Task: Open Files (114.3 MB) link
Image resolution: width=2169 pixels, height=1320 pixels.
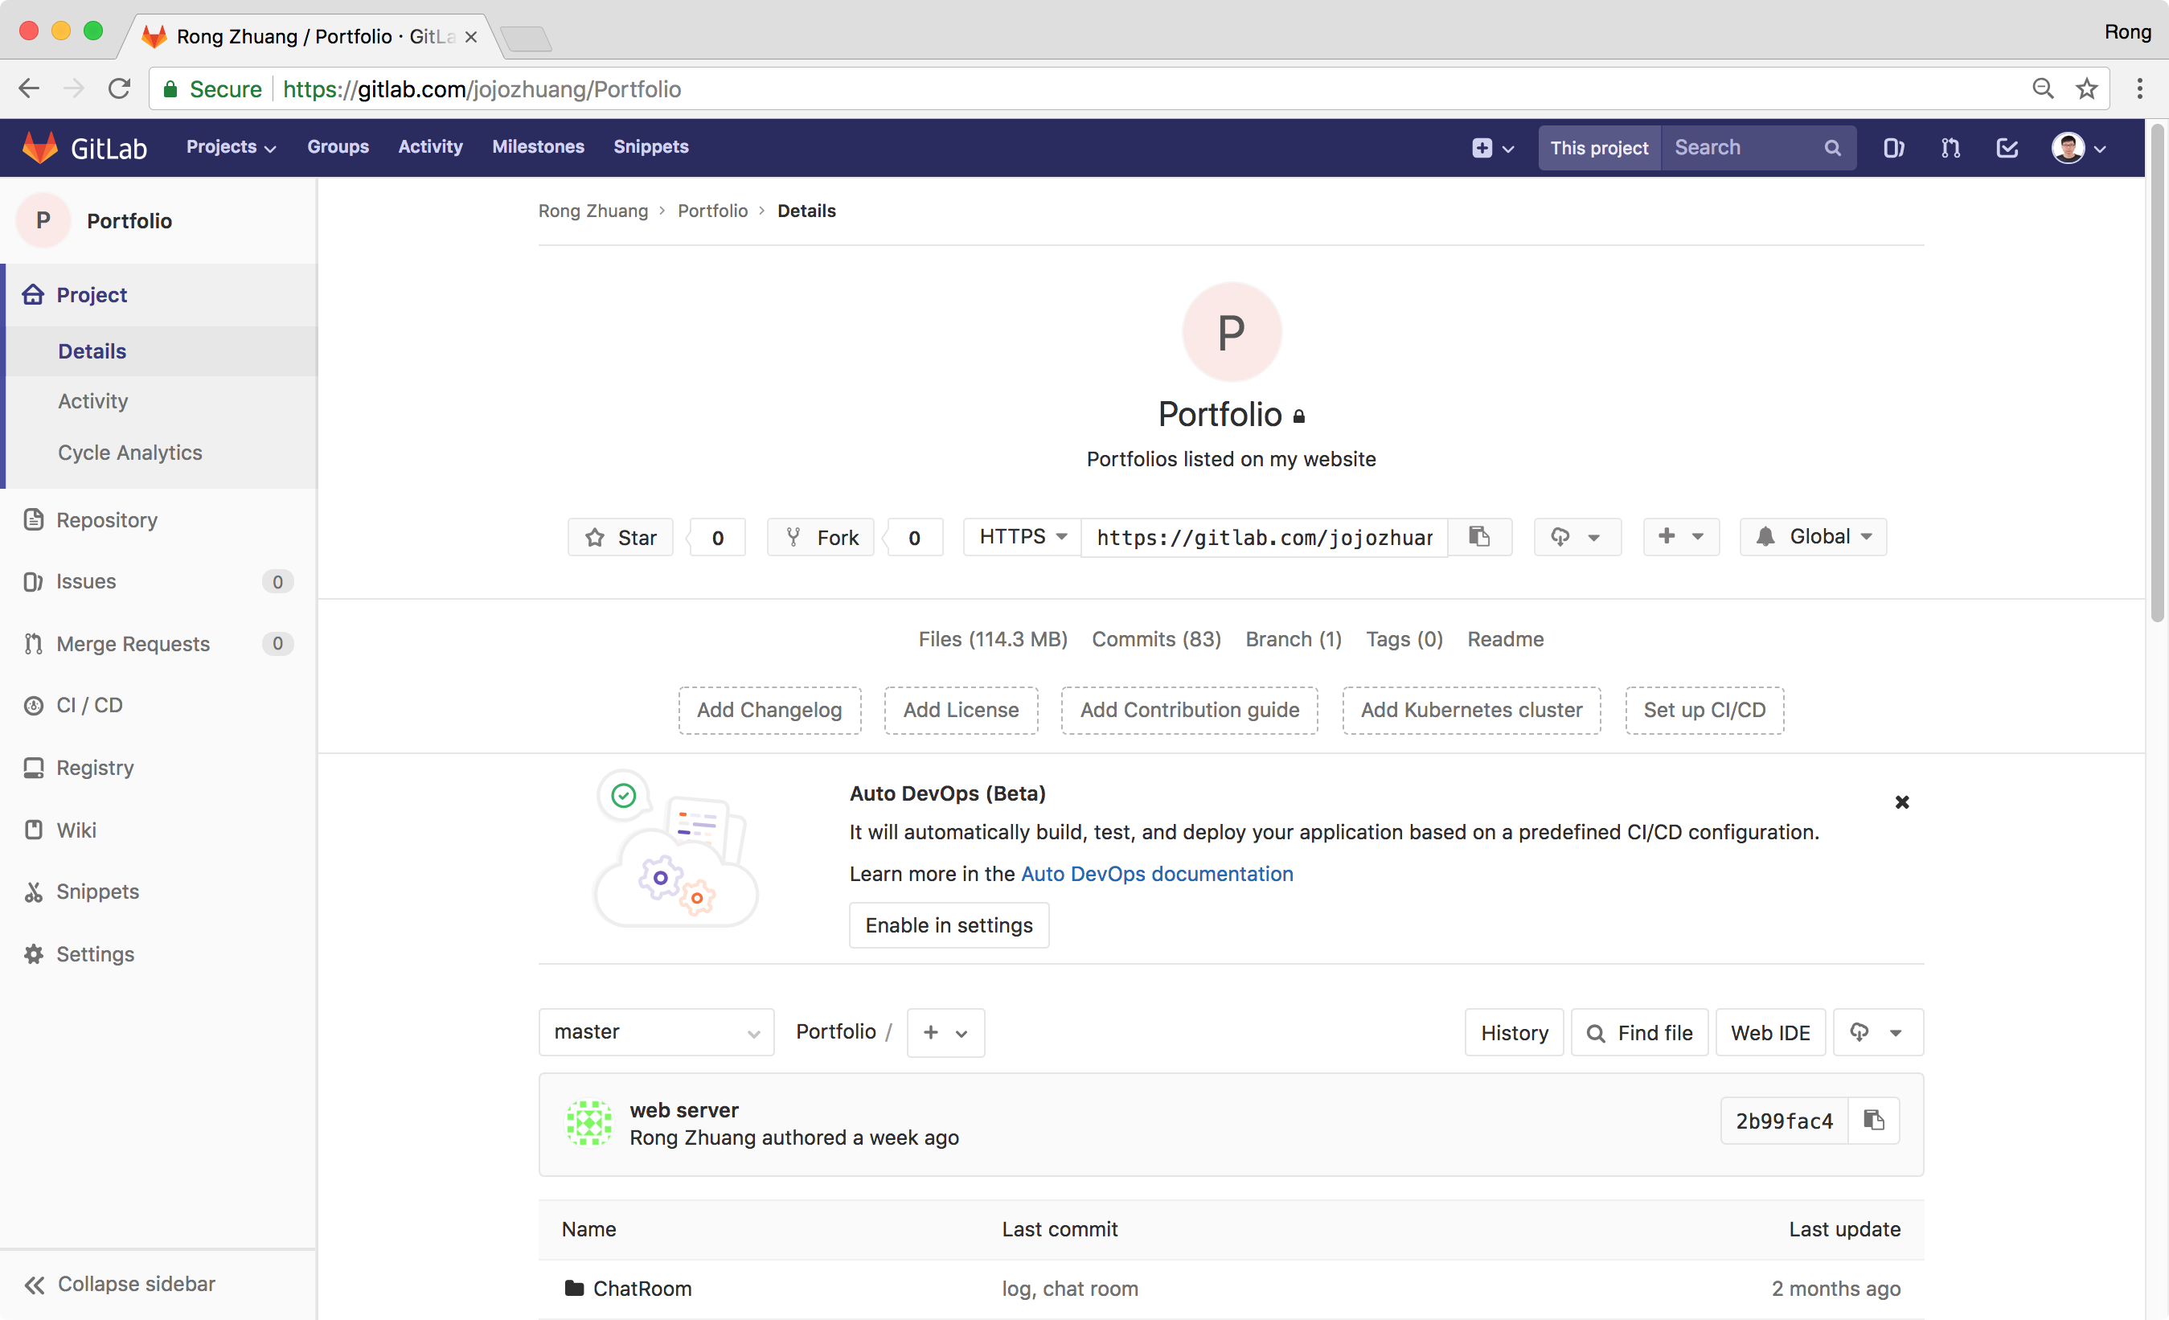Action: pos(993,639)
